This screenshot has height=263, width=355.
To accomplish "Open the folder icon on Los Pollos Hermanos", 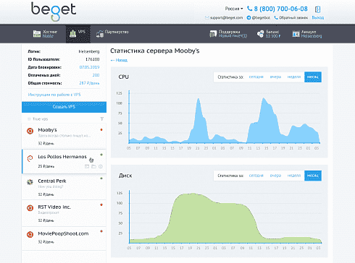I will click(x=93, y=166).
